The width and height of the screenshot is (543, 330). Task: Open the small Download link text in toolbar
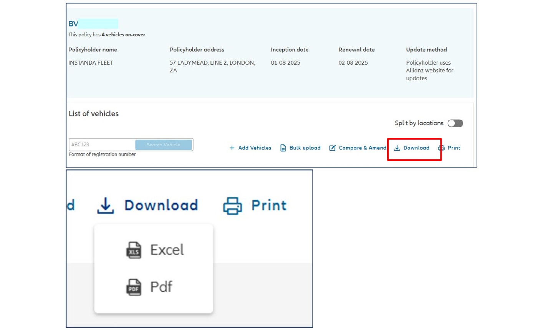(x=416, y=148)
